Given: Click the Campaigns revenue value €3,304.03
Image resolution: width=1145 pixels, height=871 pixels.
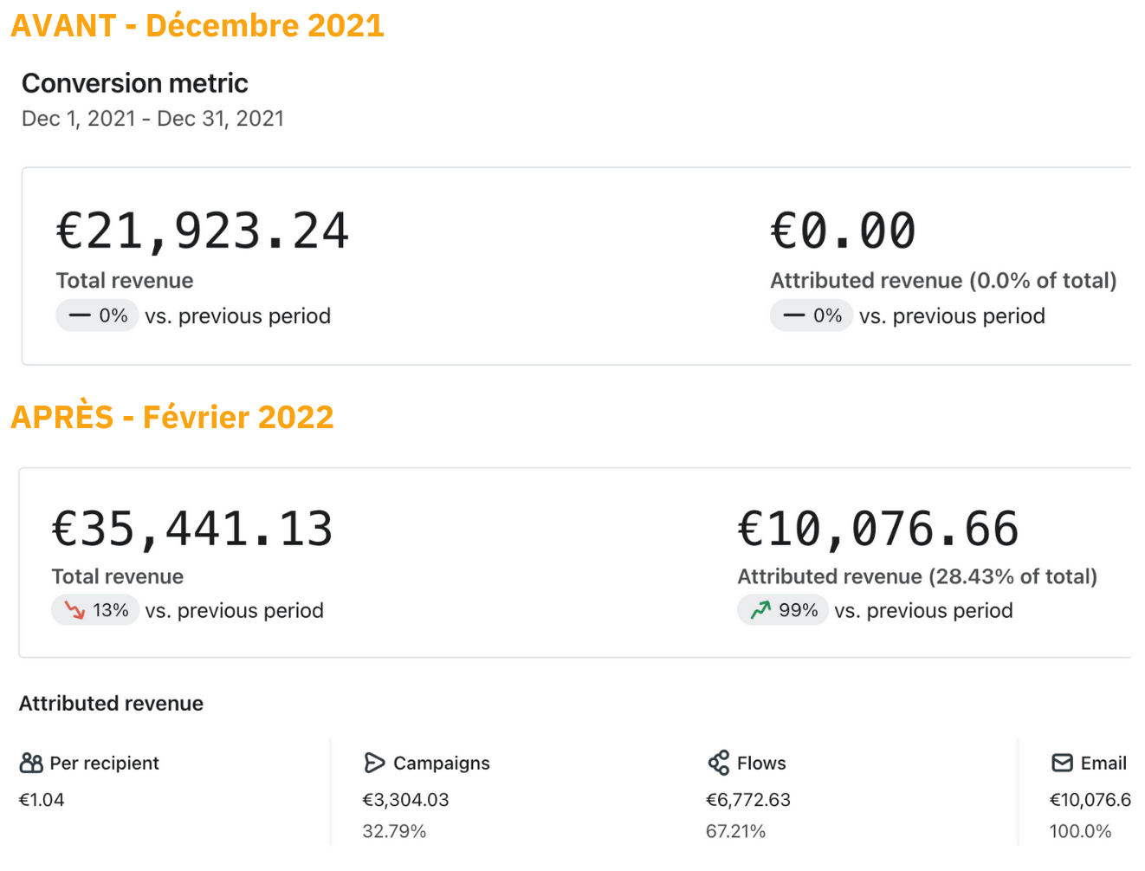Looking at the screenshot, I should 405,799.
